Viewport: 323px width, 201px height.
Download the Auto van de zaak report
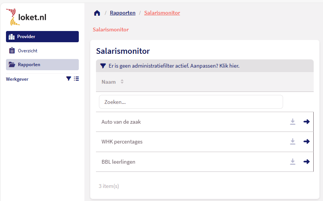pyautogui.click(x=293, y=122)
